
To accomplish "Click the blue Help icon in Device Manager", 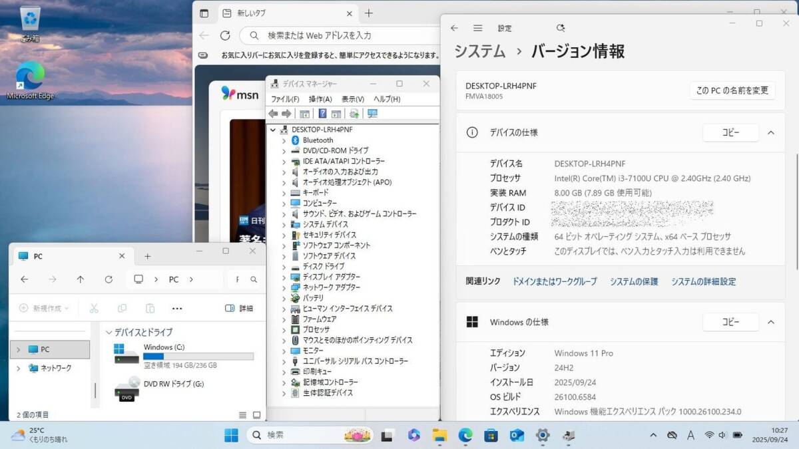I will coord(322,114).
